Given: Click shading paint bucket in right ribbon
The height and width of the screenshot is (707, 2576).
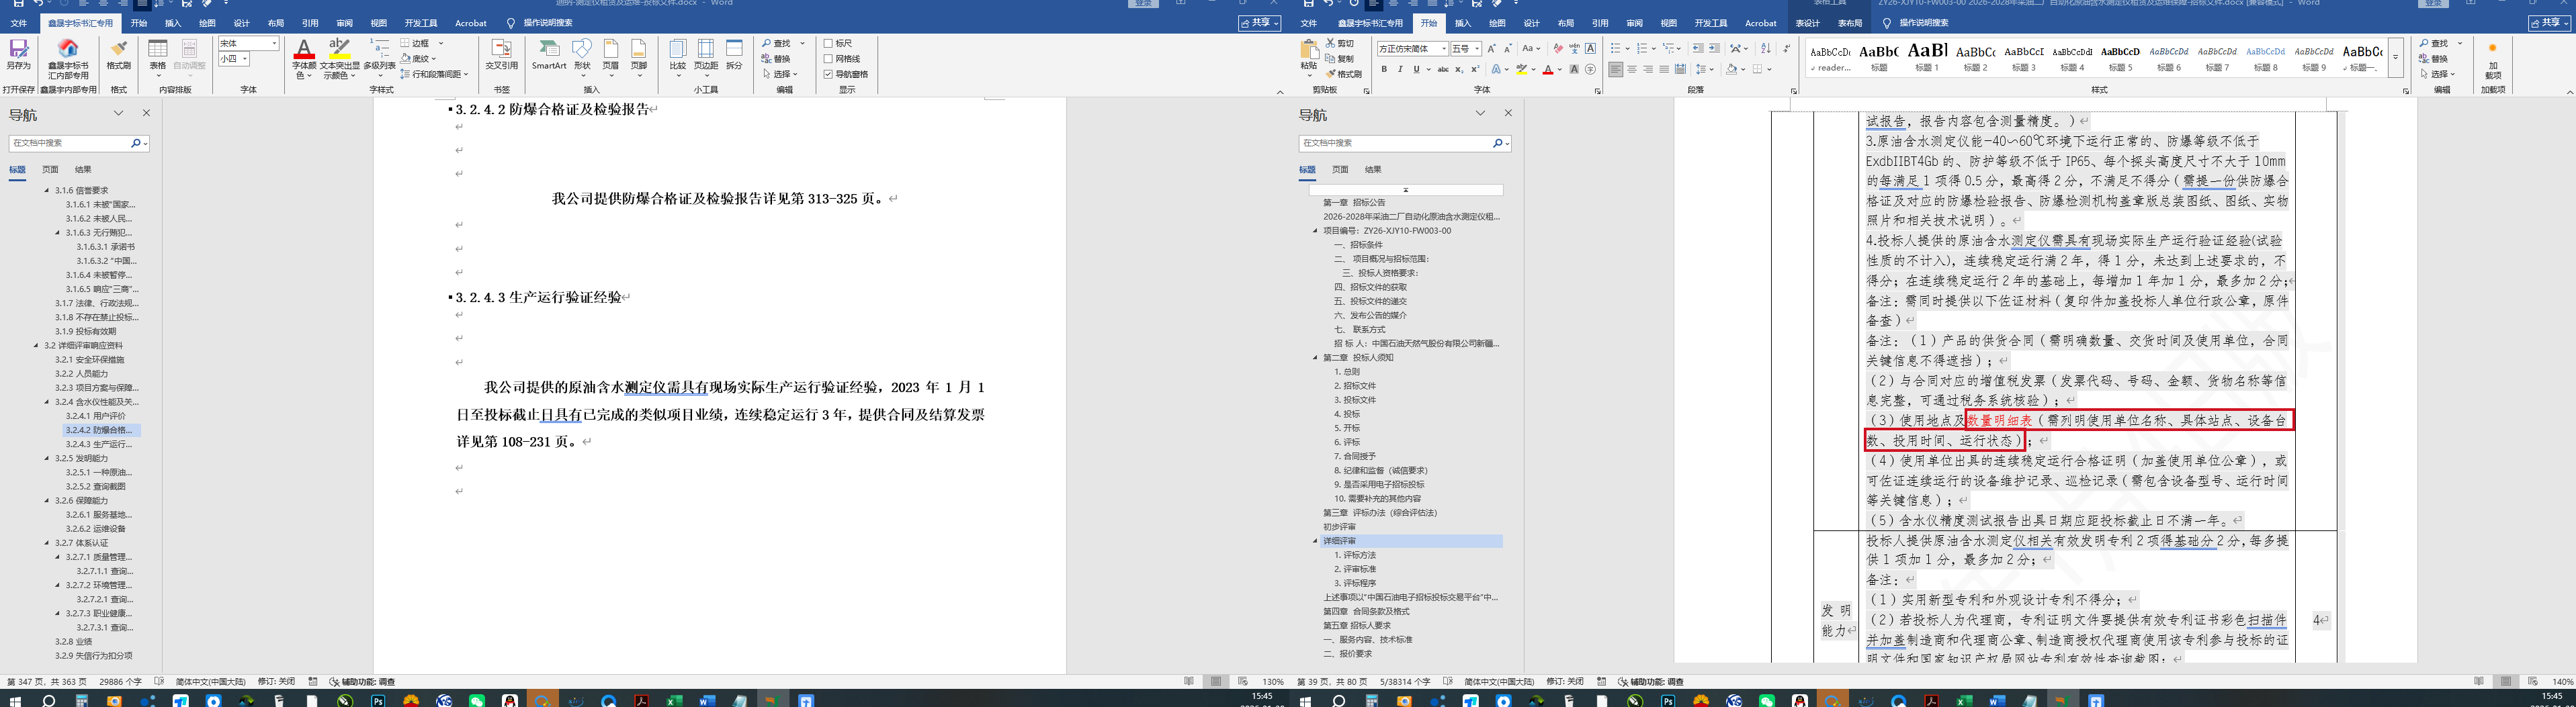Looking at the screenshot, I should pos(1731,69).
